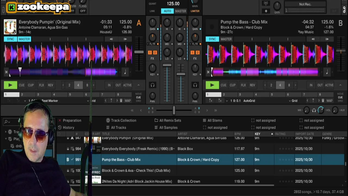Enable FX unit 1 on deck A
The height and width of the screenshot is (196, 348).
pos(150,53)
